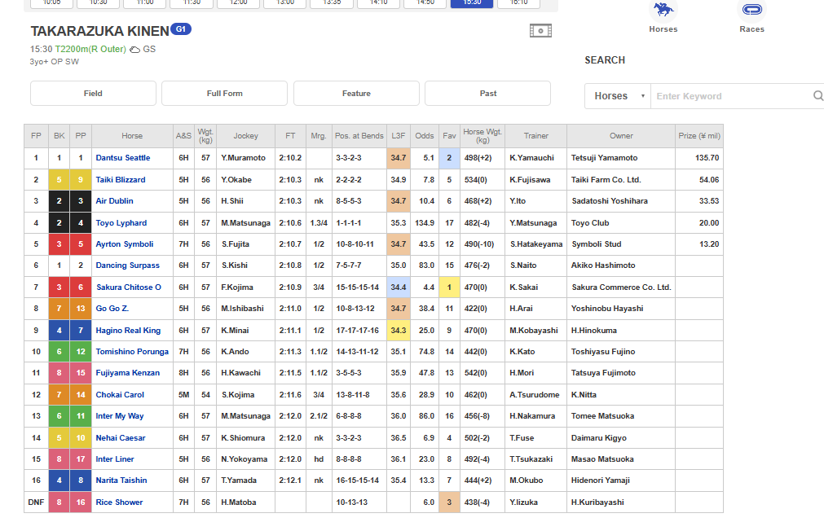This screenshot has height=531, width=824.
Task: Open the race video icon
Action: point(540,30)
